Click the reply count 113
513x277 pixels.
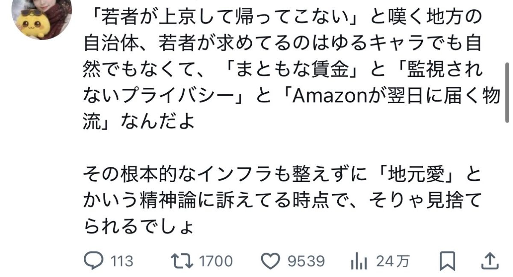(x=121, y=261)
